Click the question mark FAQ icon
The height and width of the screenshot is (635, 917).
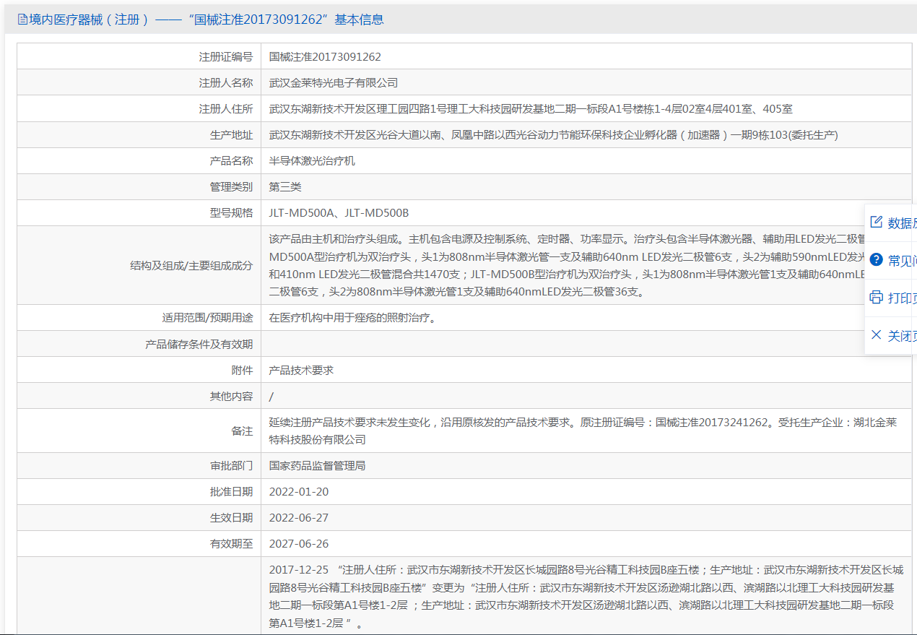[876, 260]
